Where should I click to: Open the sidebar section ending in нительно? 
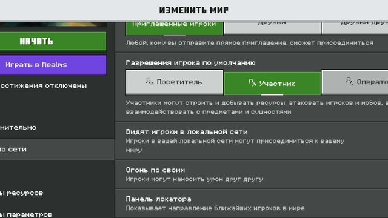coord(57,128)
